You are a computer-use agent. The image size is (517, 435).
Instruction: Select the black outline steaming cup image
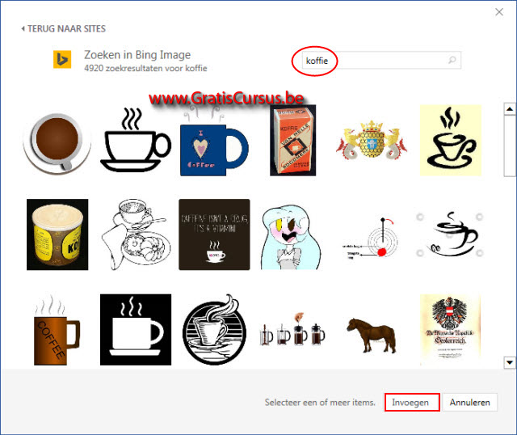(136, 140)
